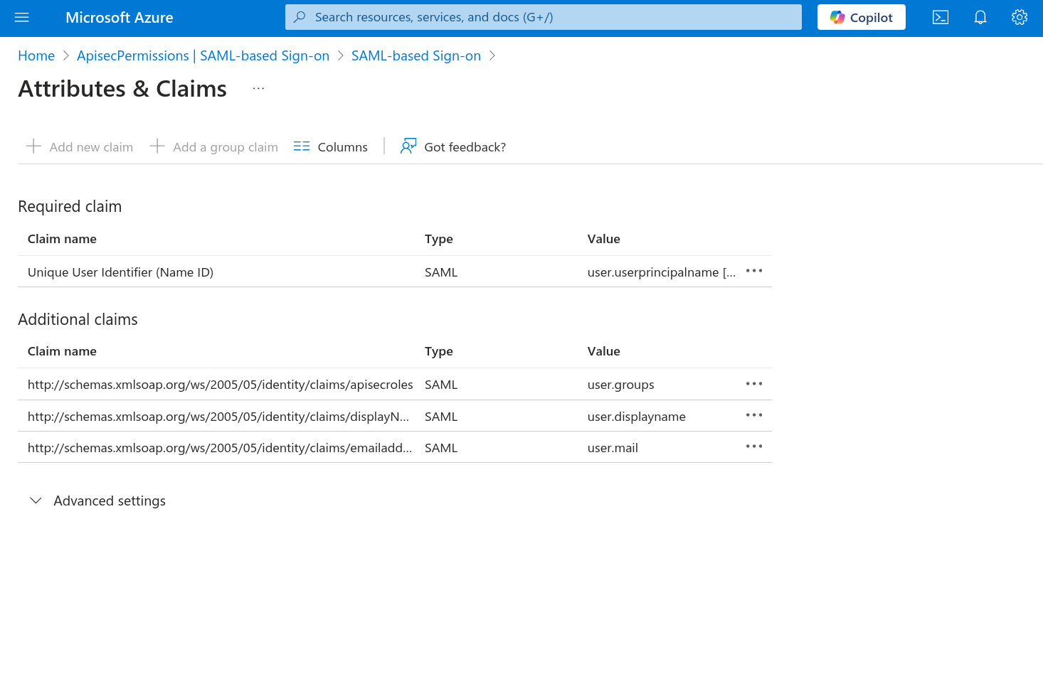Viewport: 1043px width, 674px height.
Task: Open the SAML-based Sign-on breadcrumb link
Action: coord(415,56)
